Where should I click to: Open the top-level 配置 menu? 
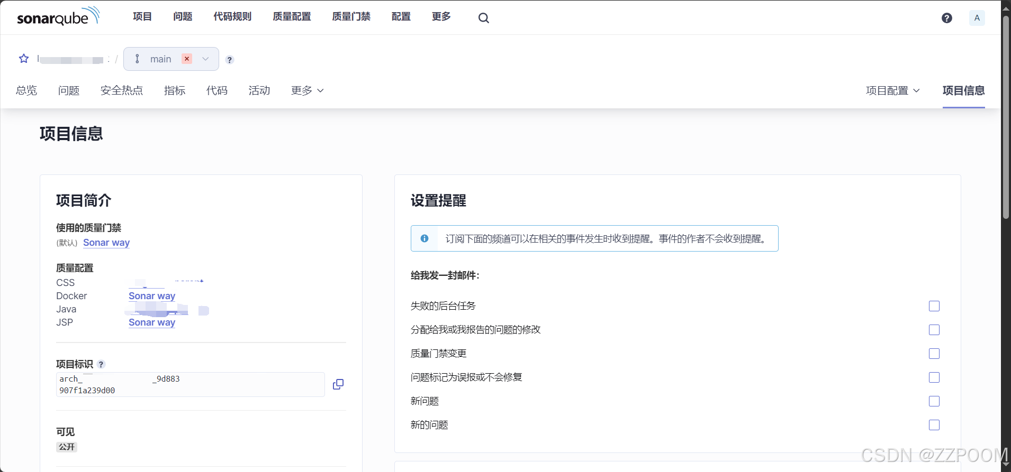[401, 17]
